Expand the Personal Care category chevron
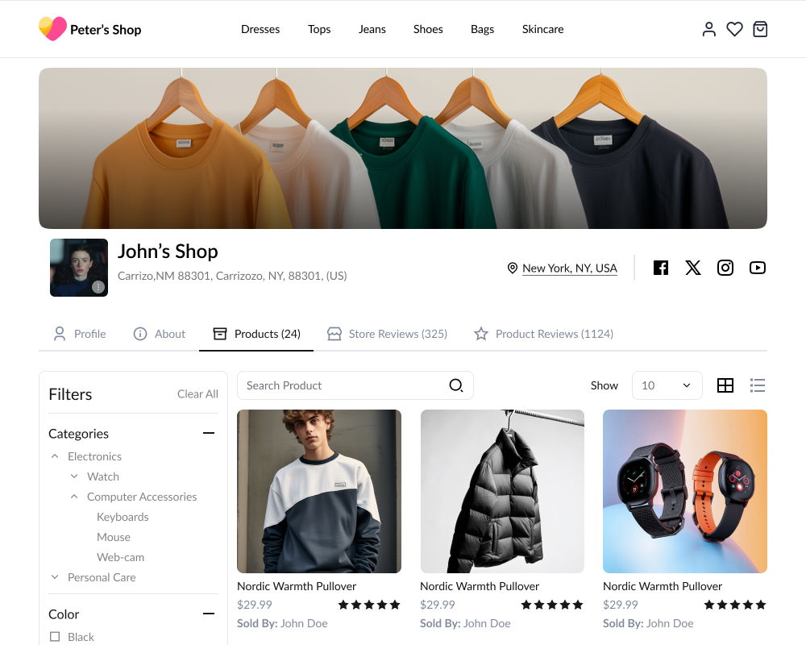The width and height of the screenshot is (806, 645). pos(55,577)
